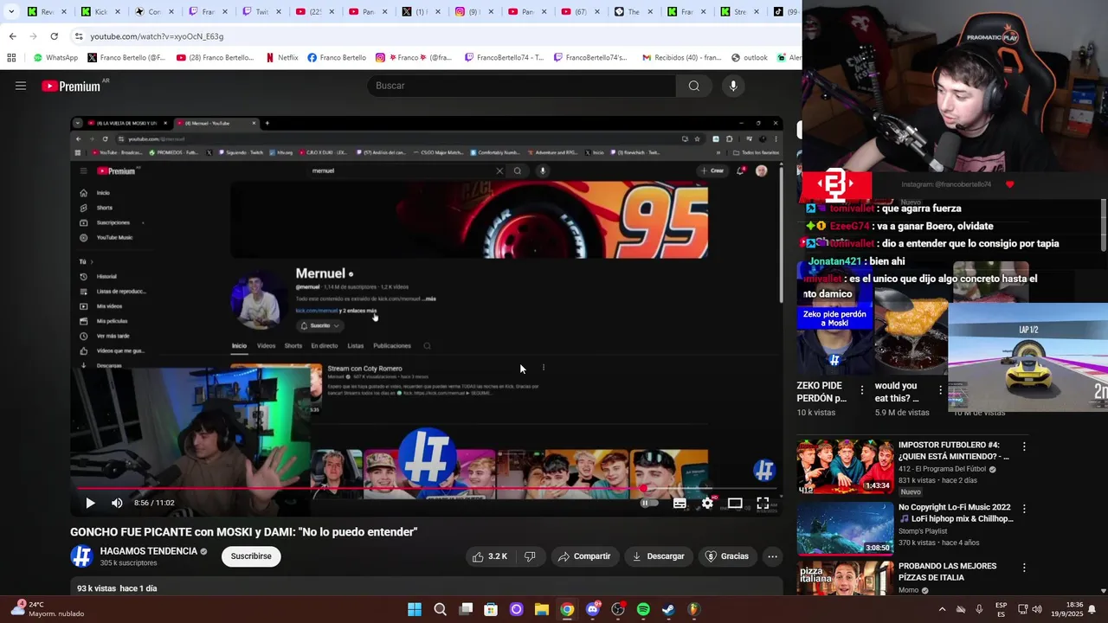Like the video with 3.2 K likes
The width and height of the screenshot is (1108, 623).
coord(490,556)
